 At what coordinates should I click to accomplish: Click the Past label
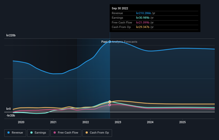point(104,42)
